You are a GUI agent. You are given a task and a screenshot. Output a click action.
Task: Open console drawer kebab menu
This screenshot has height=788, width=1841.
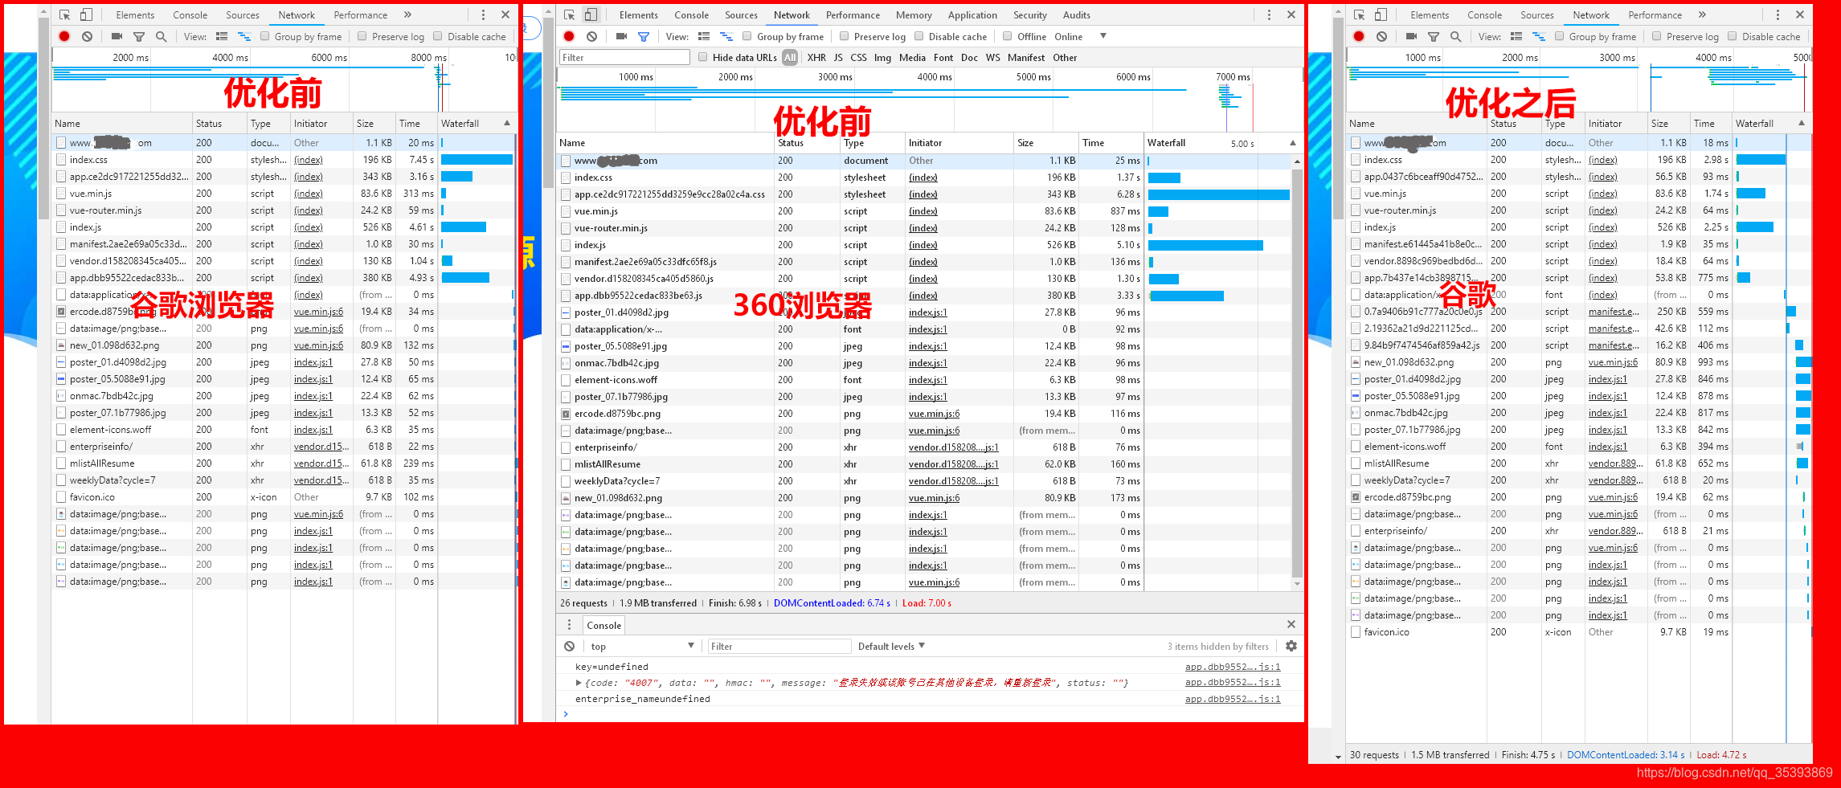pos(569,625)
